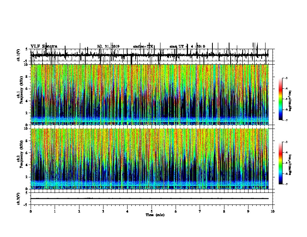Click the ch.1 "Frequency (kHz)" axis label

tap(21, 90)
